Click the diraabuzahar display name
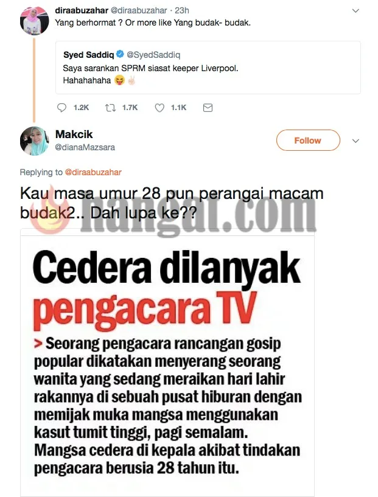Image resolution: width=378 pixels, height=497 pixels. [82, 10]
